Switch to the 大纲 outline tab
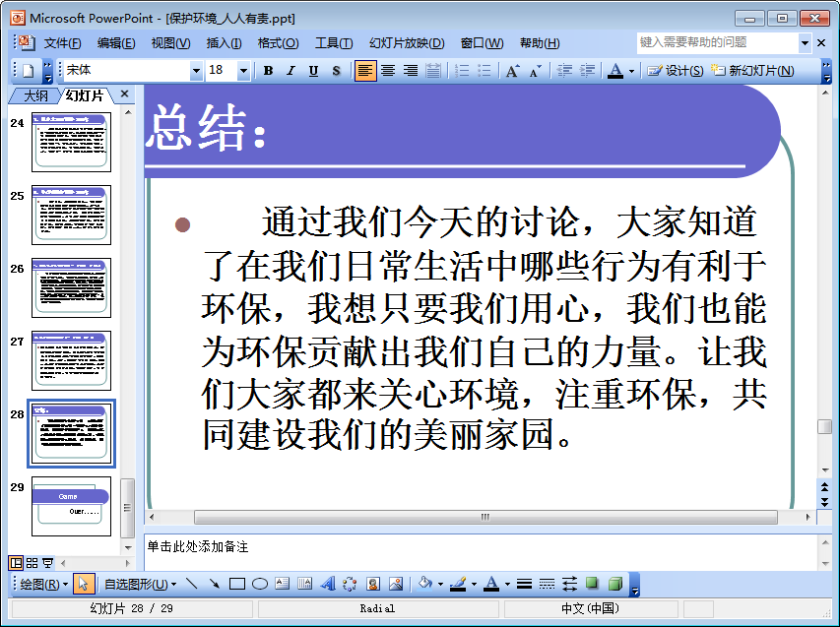This screenshot has width=840, height=627. point(35,95)
